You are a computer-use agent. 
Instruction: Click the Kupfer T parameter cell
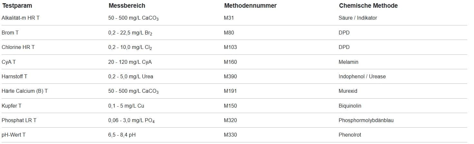pos(12,106)
